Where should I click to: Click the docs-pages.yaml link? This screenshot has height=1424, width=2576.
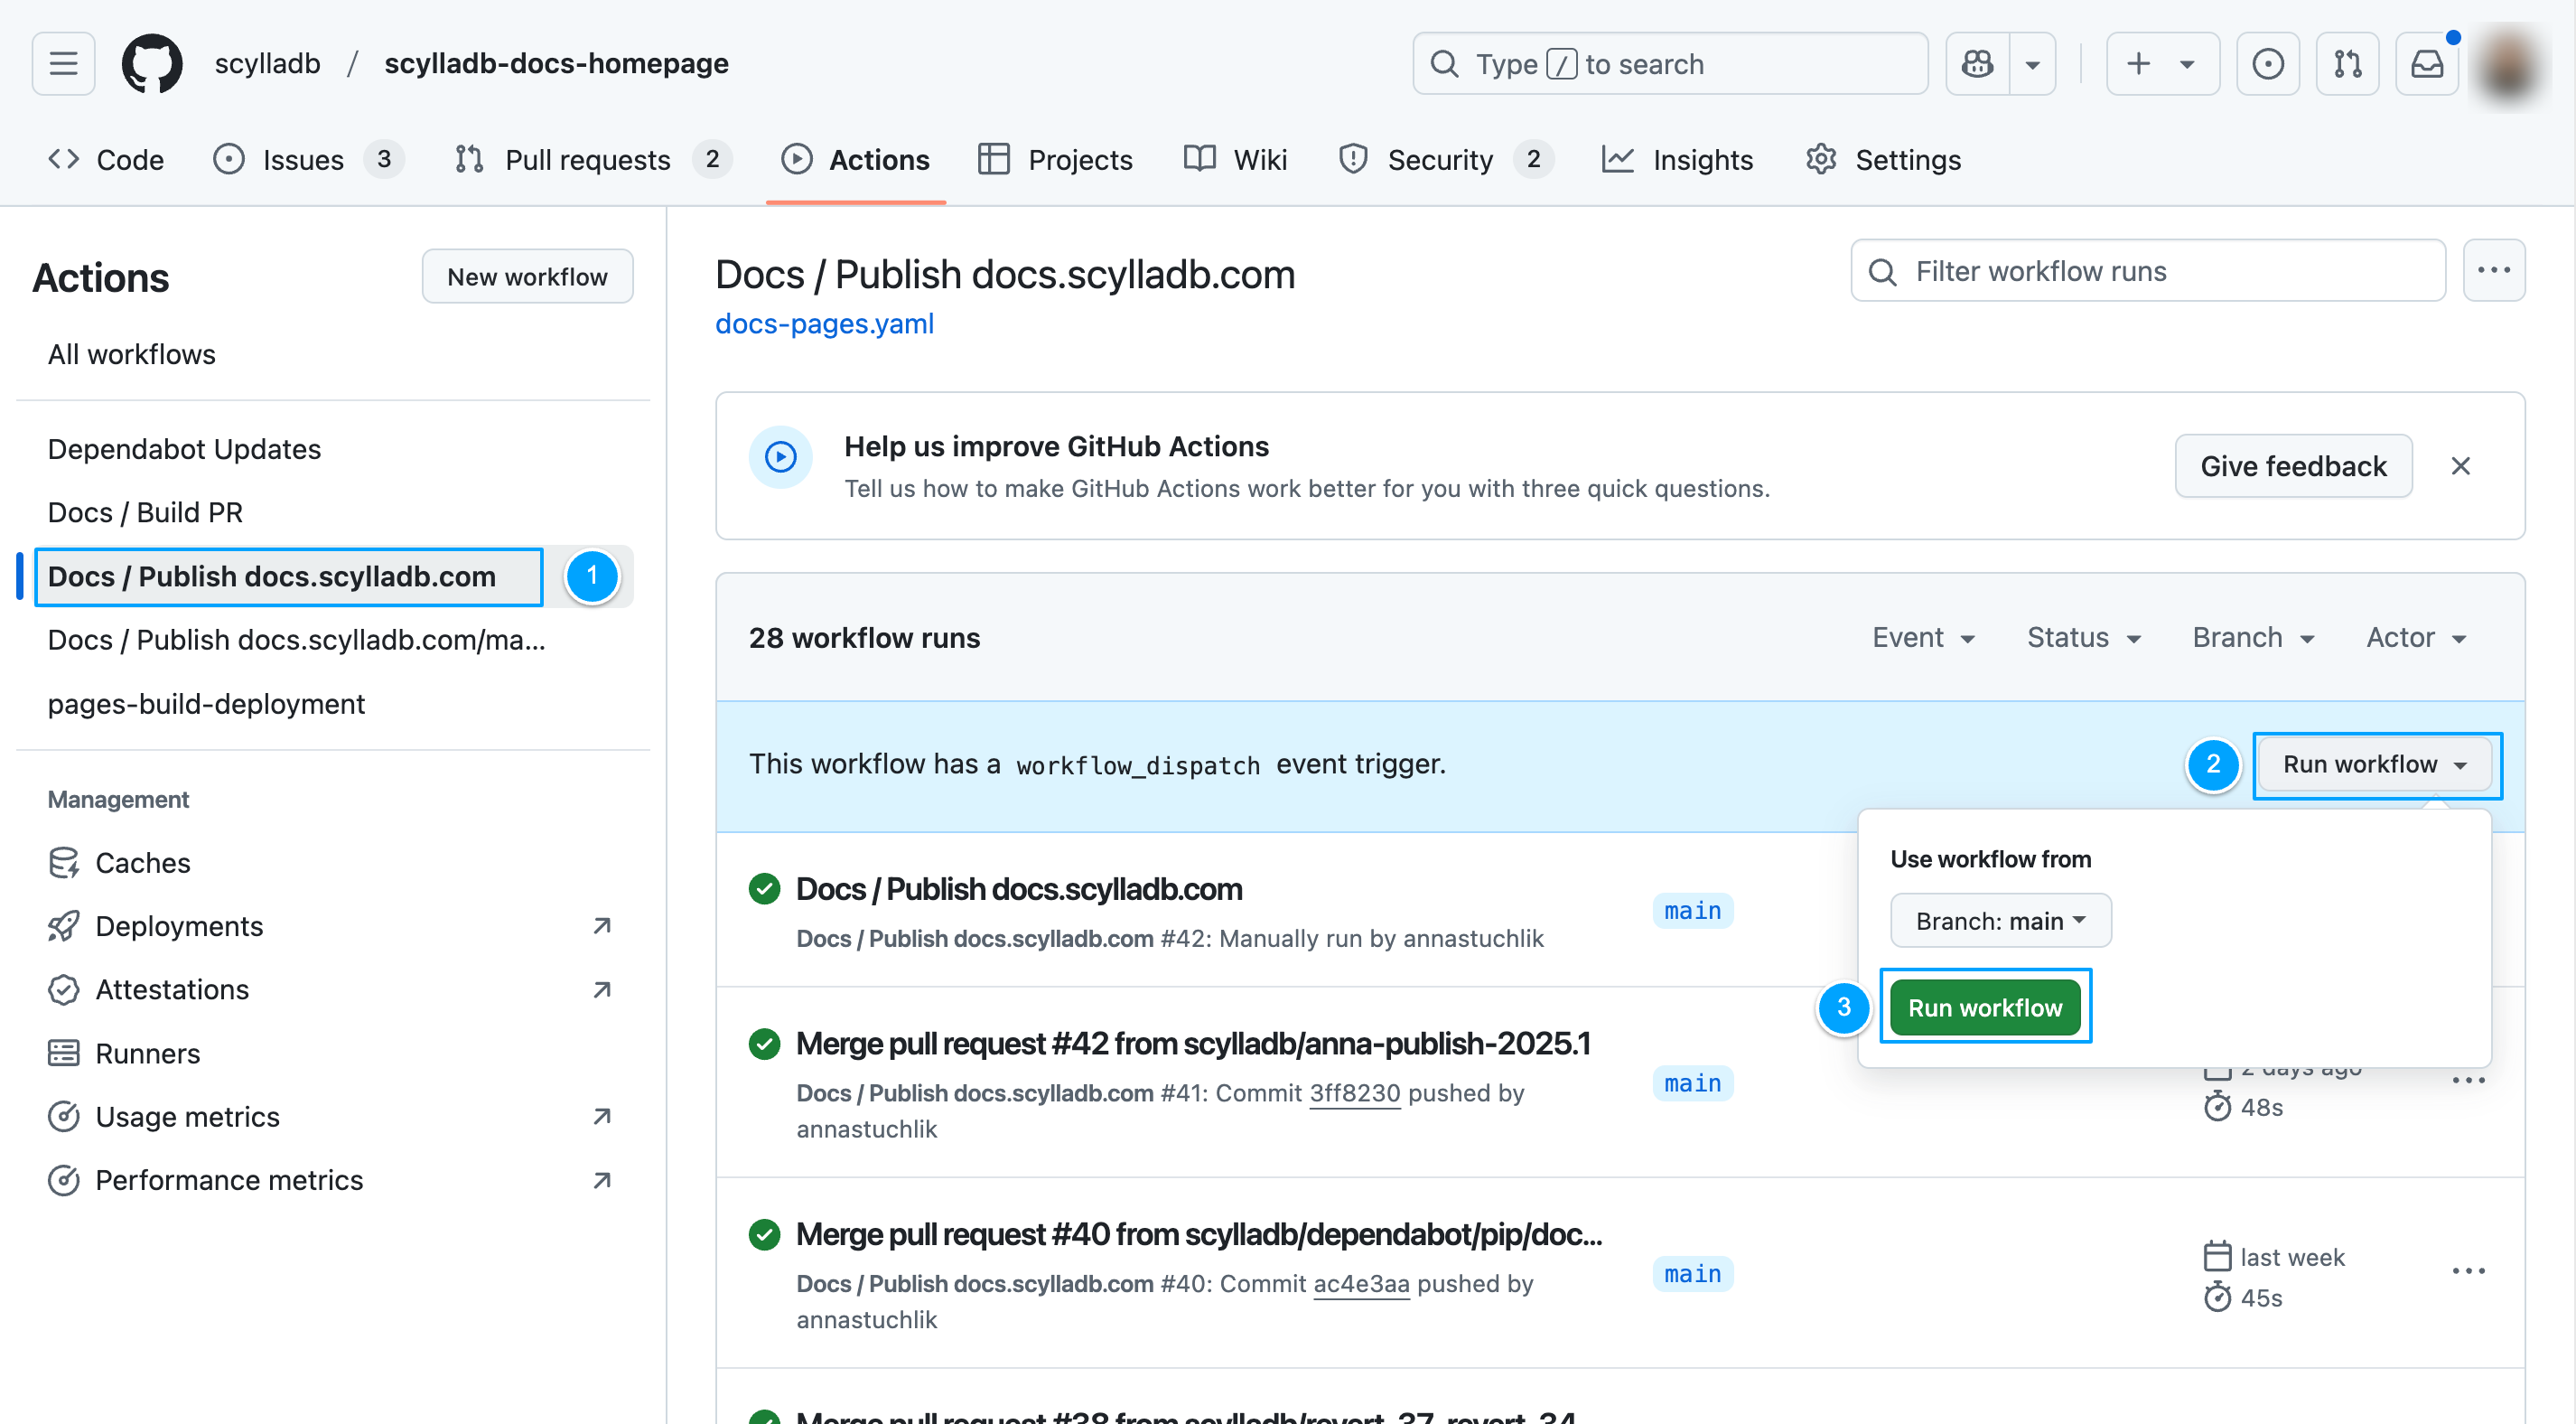(824, 323)
